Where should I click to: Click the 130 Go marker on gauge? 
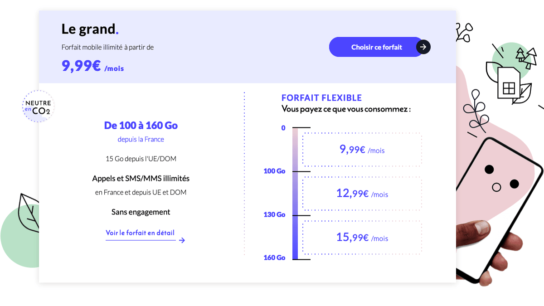tap(275, 214)
